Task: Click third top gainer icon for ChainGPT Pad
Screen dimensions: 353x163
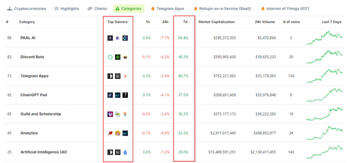Action: click(125, 95)
